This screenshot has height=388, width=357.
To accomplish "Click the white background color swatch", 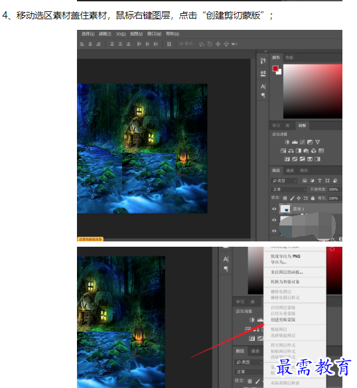I will coord(279,72).
